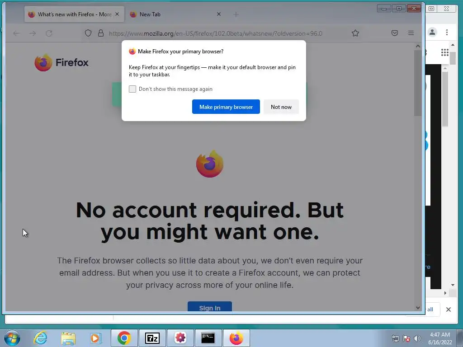Go forward with the forward arrow

coord(33,33)
